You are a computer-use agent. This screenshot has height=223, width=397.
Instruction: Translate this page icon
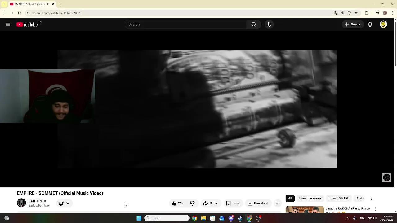[x=336, y=13]
